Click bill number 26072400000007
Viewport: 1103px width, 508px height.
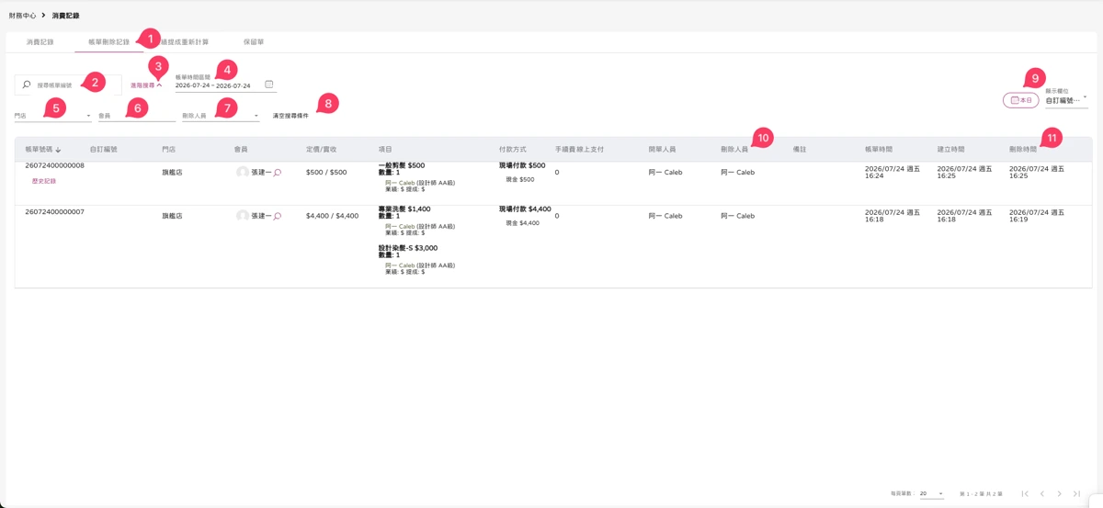point(55,212)
